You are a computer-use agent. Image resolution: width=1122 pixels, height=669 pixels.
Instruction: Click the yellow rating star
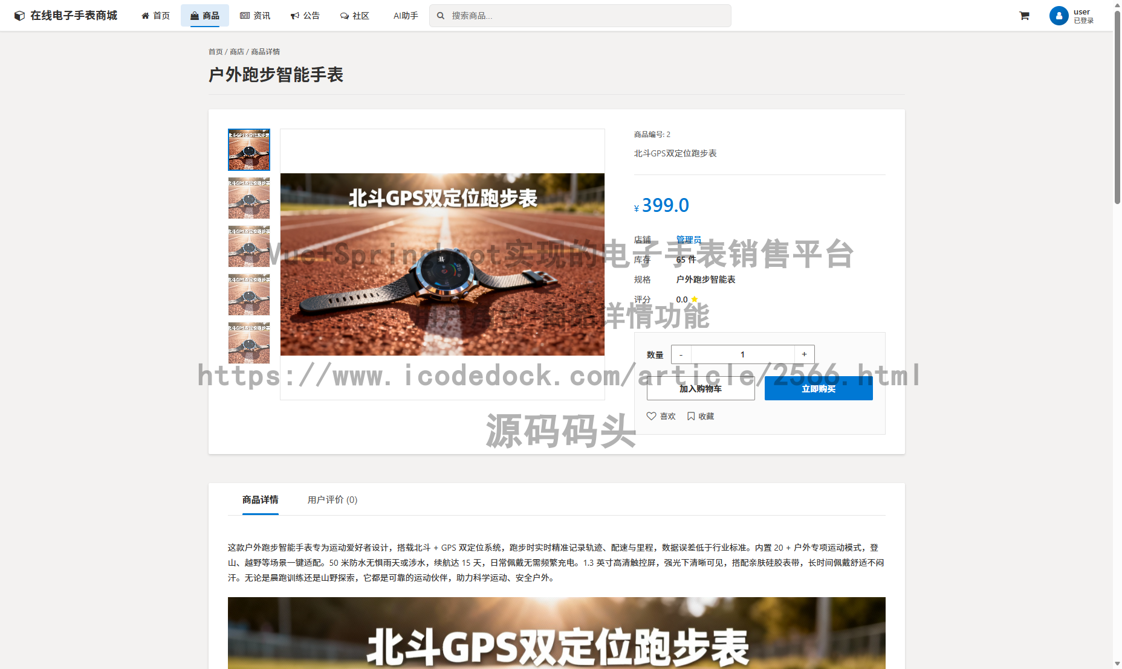pos(694,299)
